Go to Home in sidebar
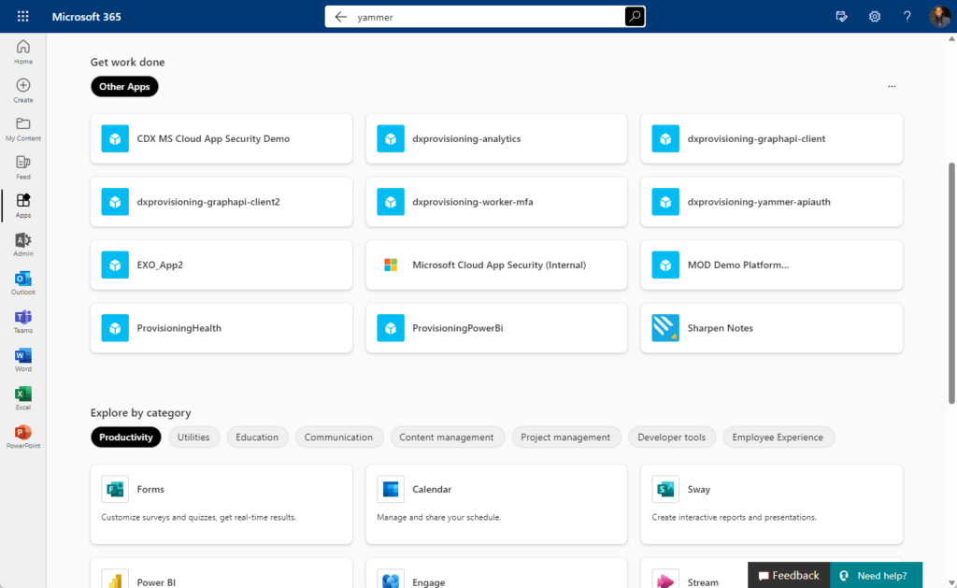The width and height of the screenshot is (957, 588). tap(23, 52)
